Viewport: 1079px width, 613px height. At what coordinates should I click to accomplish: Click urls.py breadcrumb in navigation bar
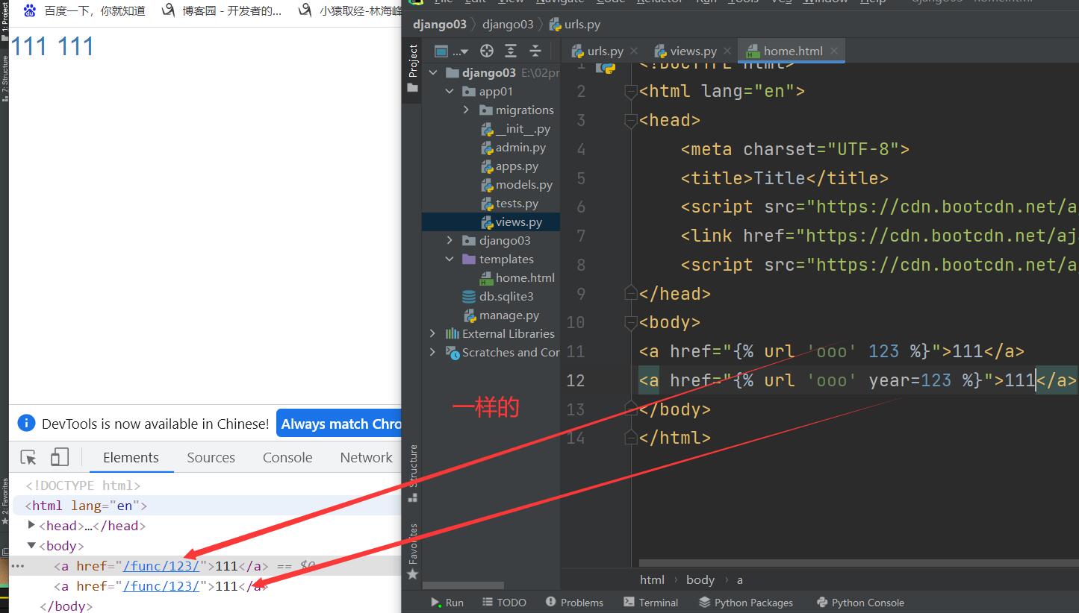coord(575,24)
